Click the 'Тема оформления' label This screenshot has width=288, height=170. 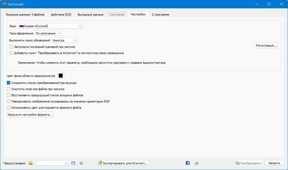(21, 33)
